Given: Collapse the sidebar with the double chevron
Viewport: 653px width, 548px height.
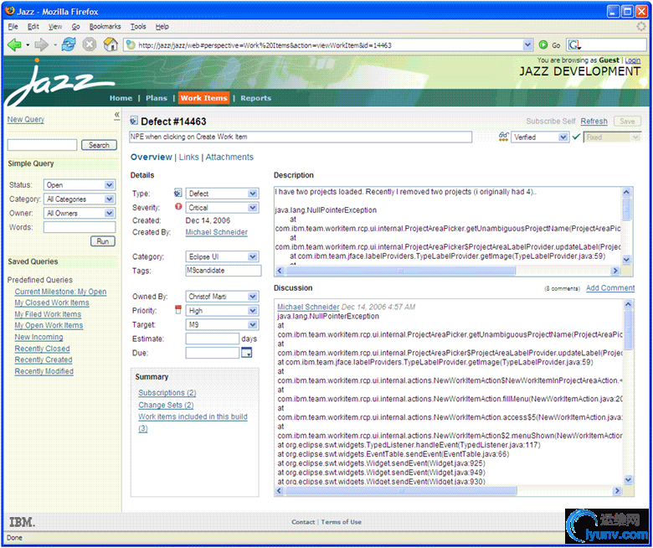Looking at the screenshot, I should [x=117, y=115].
